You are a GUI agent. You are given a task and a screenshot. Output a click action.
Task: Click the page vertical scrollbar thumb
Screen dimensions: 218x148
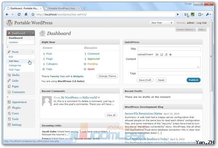[x=212, y=56]
